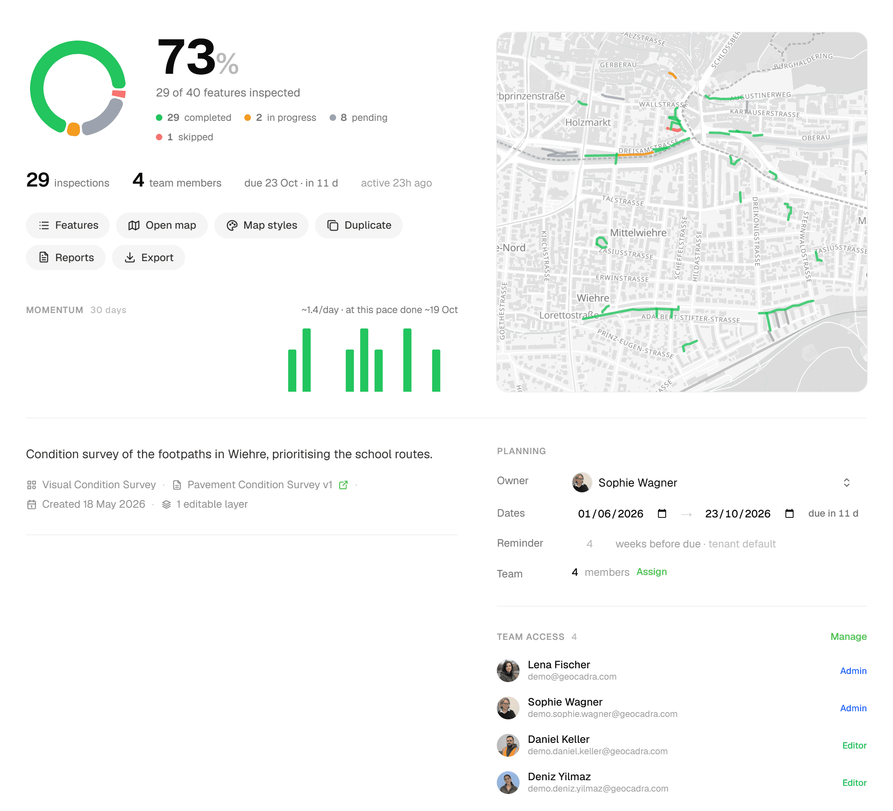Click the red dot next to 1 skipped
The width and height of the screenshot is (893, 811).
pos(159,137)
